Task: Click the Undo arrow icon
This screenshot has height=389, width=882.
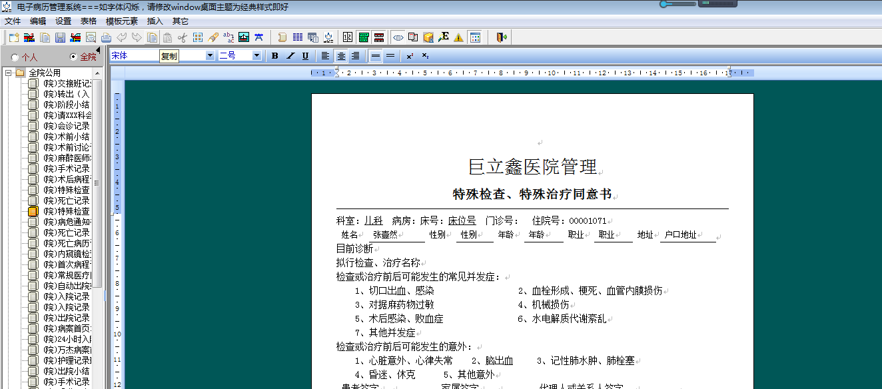Action: [x=123, y=37]
